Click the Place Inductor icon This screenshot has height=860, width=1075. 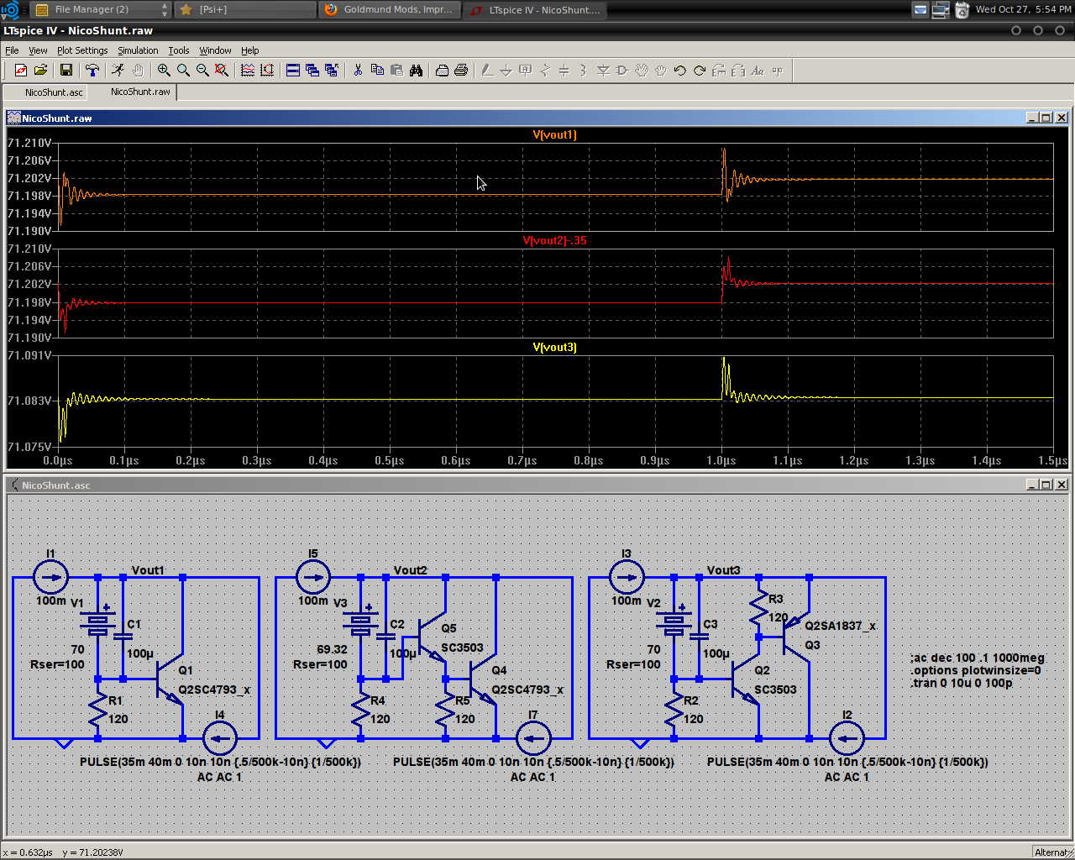pyautogui.click(x=584, y=71)
